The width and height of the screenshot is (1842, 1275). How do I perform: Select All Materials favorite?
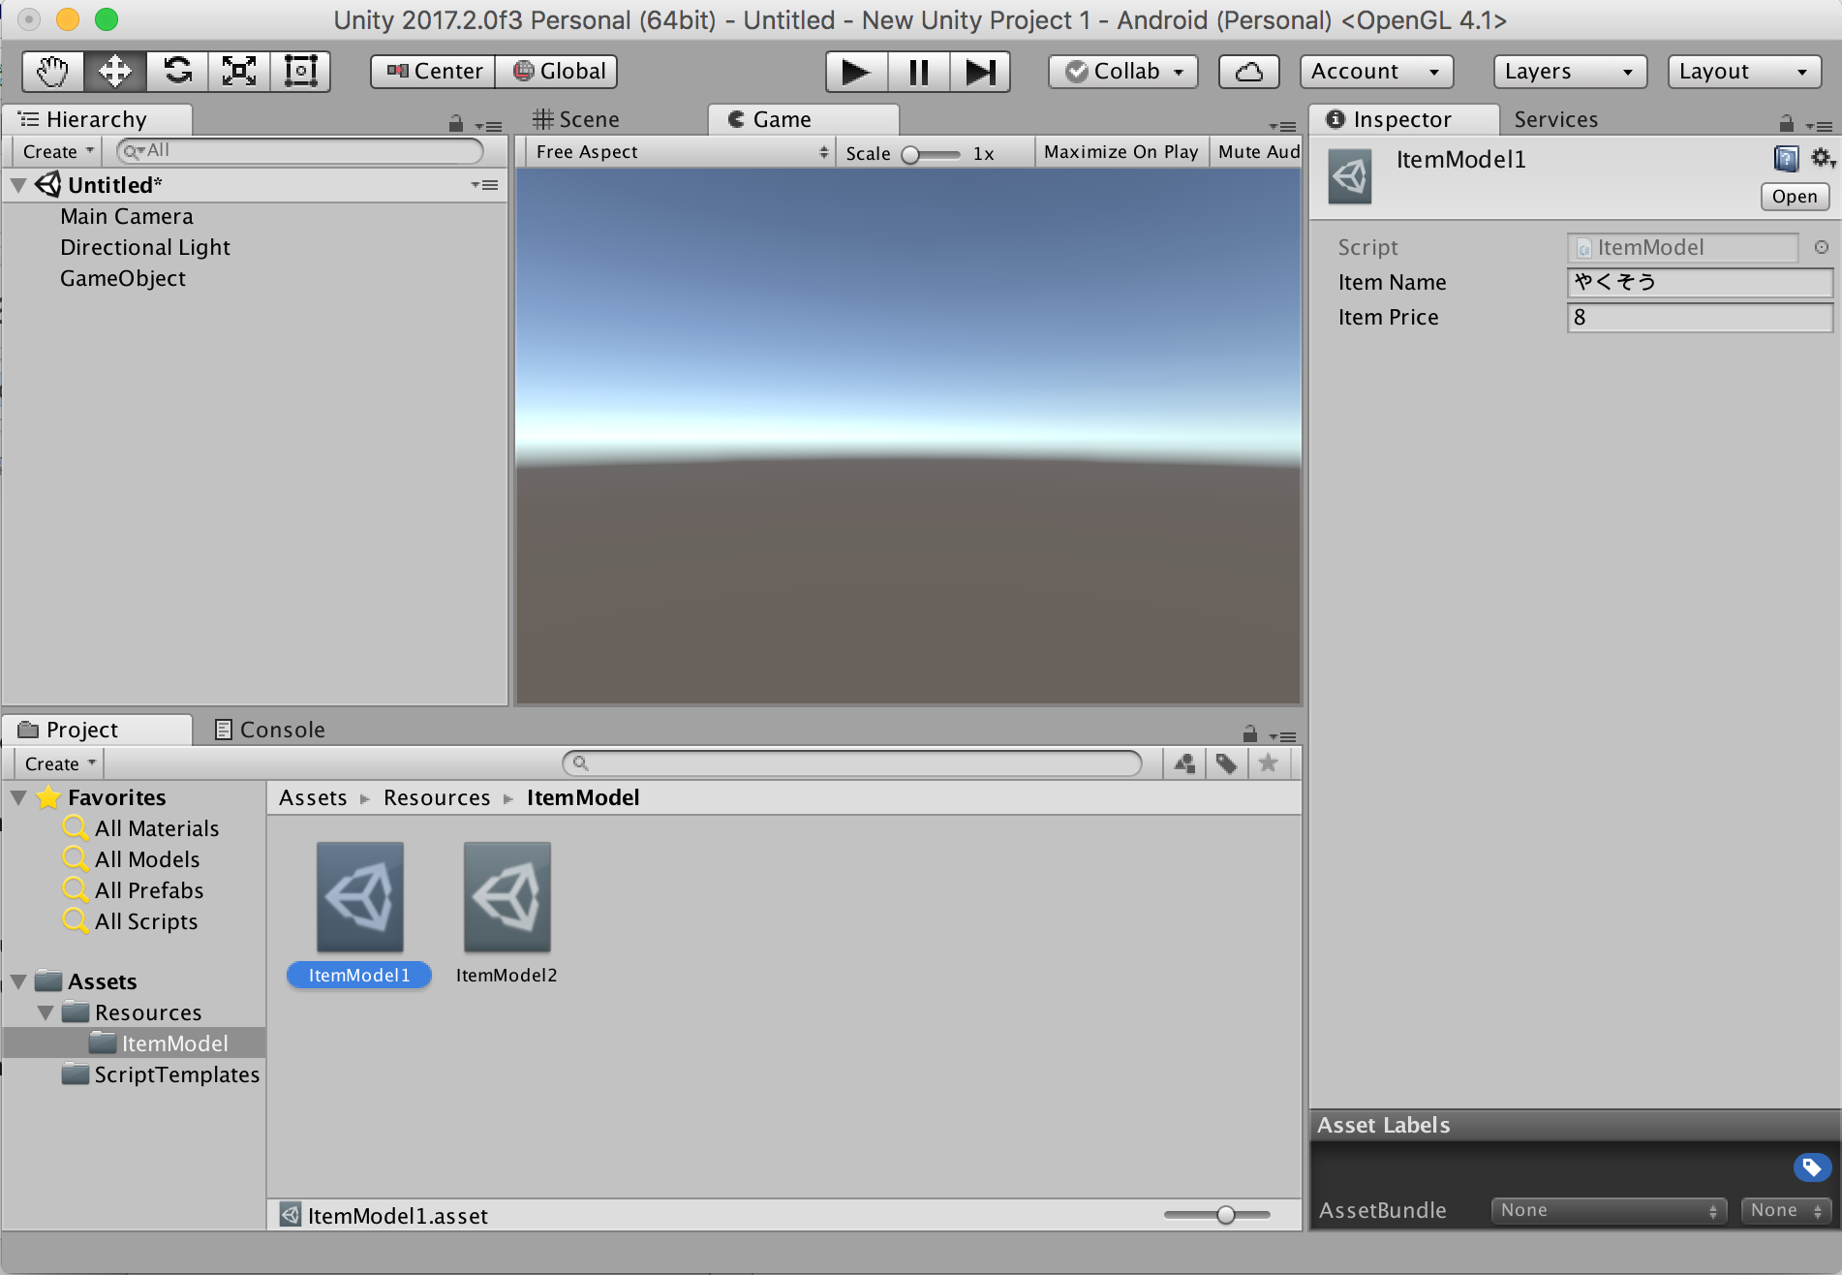point(157,828)
